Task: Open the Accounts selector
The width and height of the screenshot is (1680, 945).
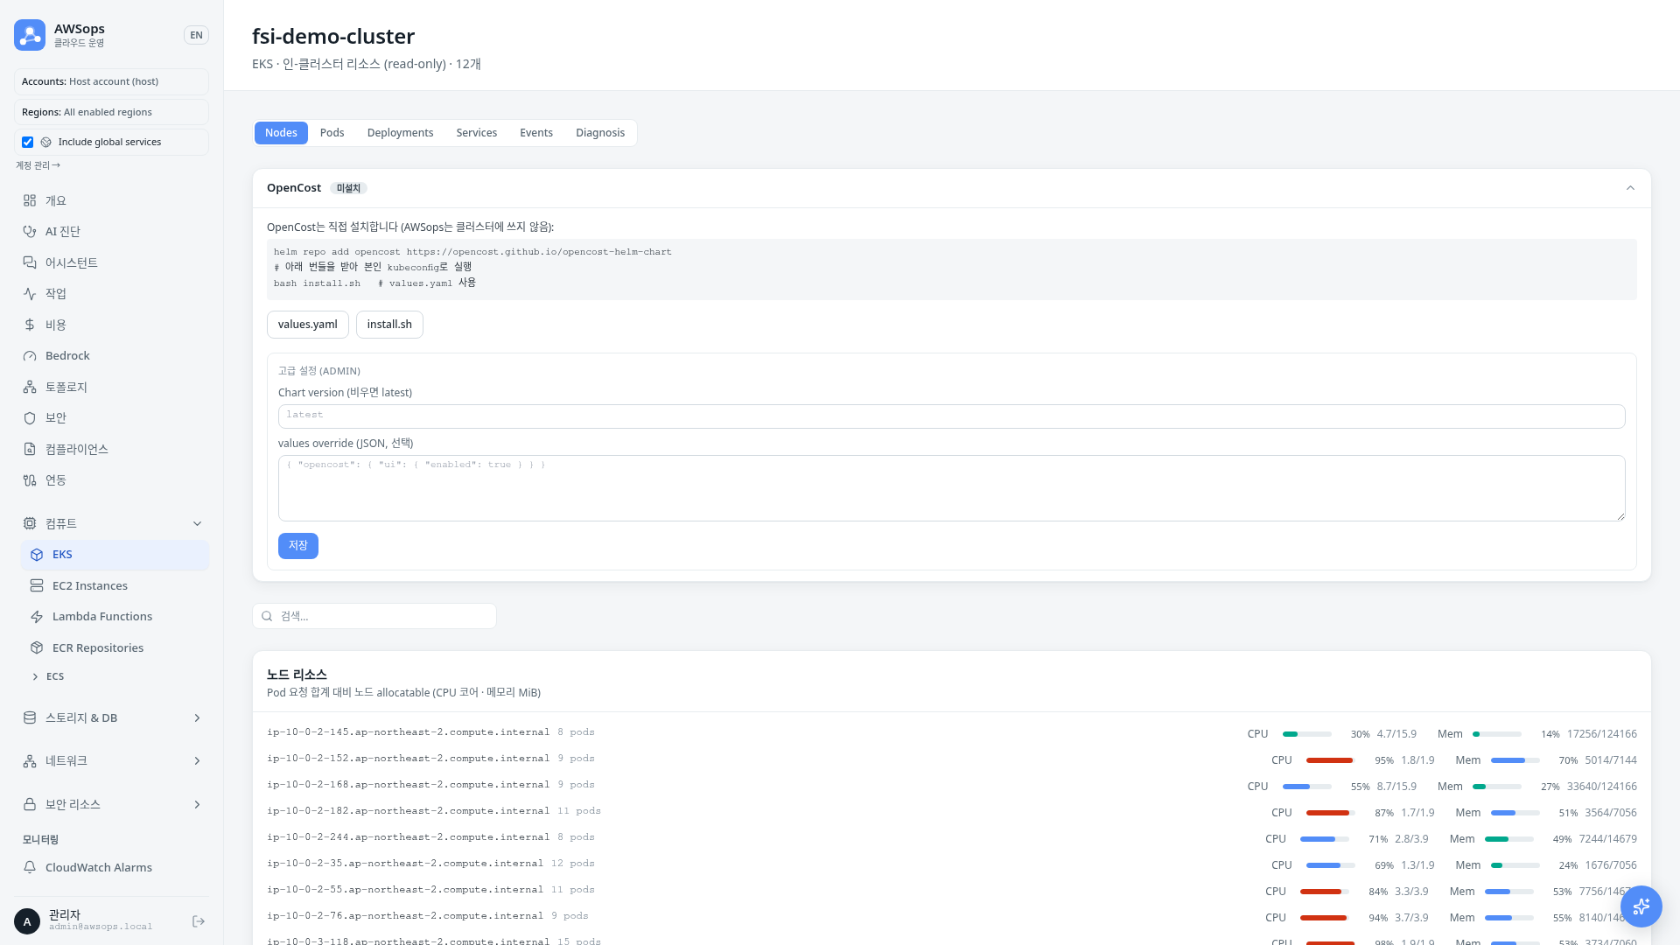Action: tap(111, 81)
